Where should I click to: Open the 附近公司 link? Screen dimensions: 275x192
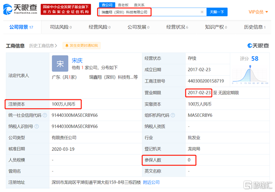(151, 182)
